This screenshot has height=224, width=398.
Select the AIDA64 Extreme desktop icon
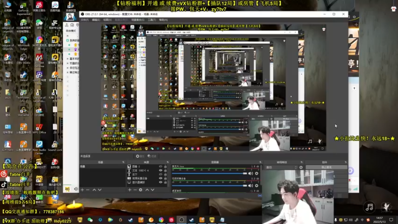click(39, 60)
